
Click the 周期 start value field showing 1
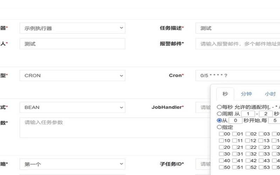pos(248,114)
